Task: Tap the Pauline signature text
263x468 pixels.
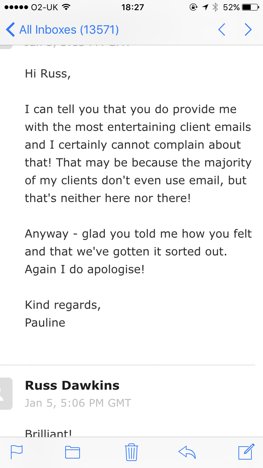Action: pos(45,322)
